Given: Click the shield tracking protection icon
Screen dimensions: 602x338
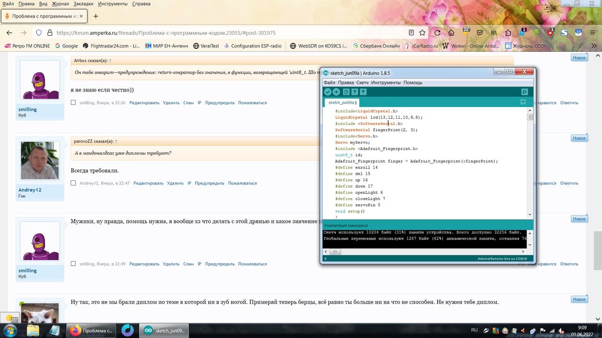Looking at the screenshot, I should pos(39,33).
